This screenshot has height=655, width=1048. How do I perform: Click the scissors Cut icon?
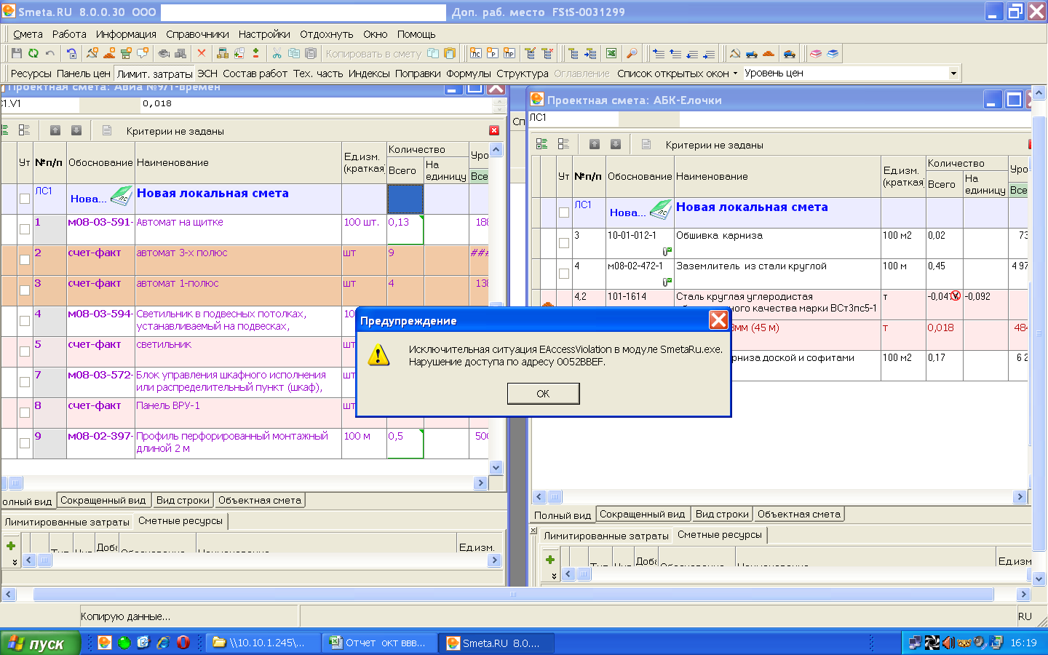277,53
